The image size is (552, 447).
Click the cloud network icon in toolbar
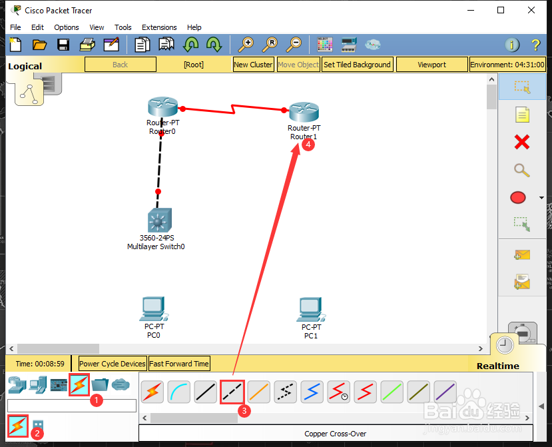(372, 45)
